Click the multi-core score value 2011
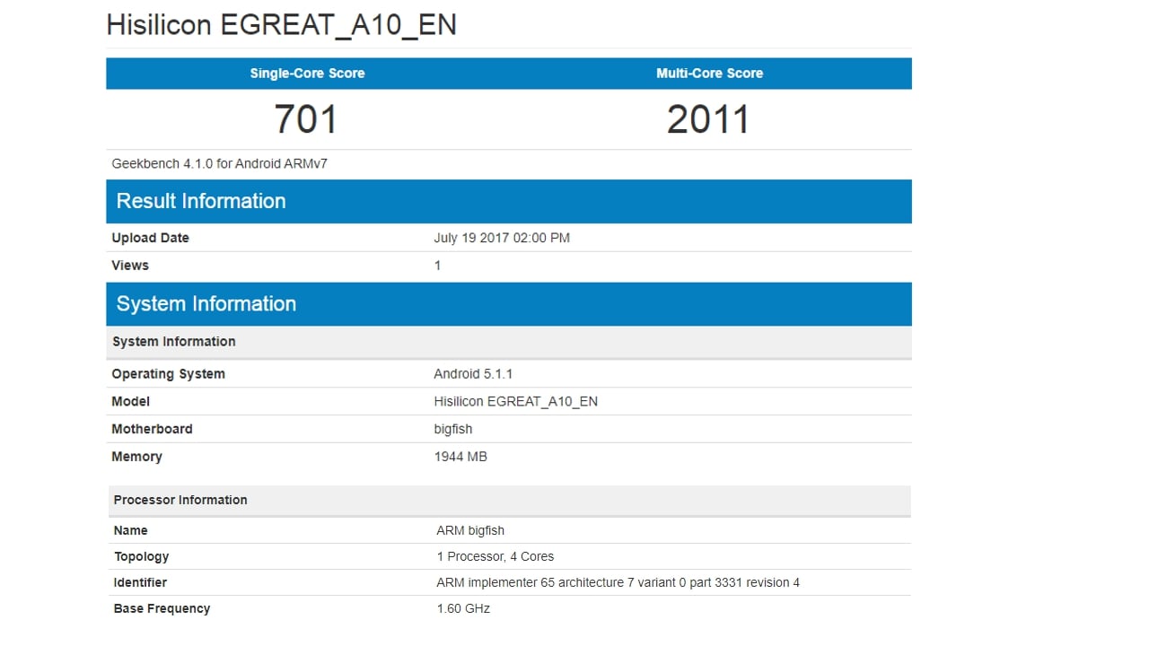Viewport: 1149px width, 646px height. tap(709, 118)
